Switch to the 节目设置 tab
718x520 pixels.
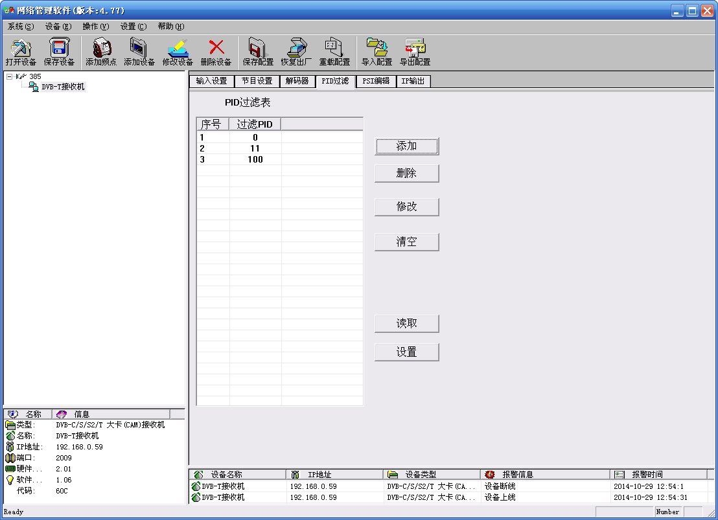click(257, 81)
